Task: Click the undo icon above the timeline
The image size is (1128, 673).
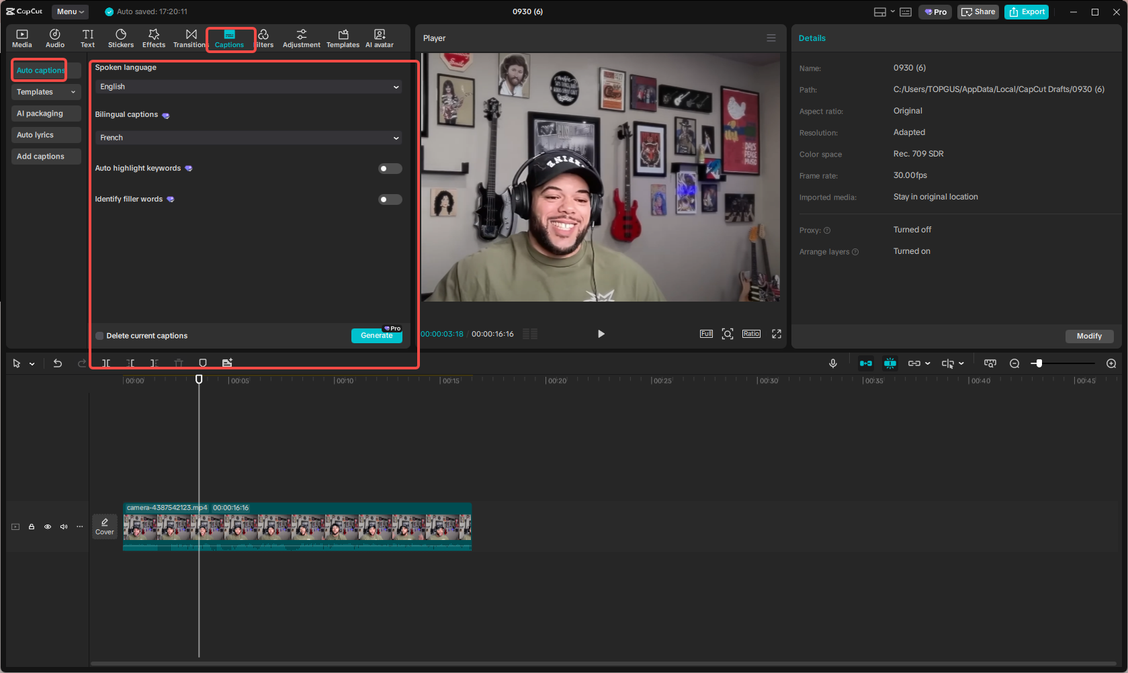Action: [57, 363]
